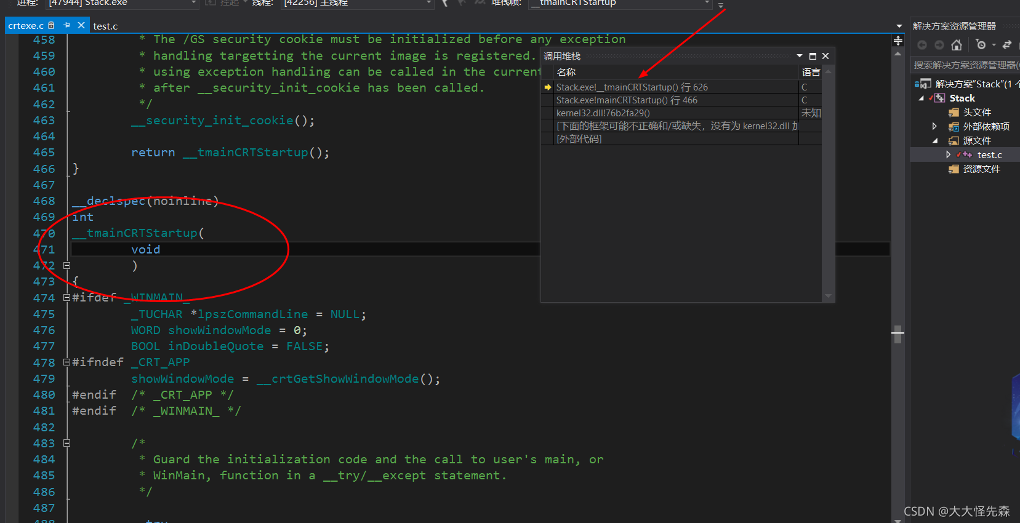Viewport: 1020px width, 523px height.
Task: Click line number 465 in the gutter
Action: point(44,153)
